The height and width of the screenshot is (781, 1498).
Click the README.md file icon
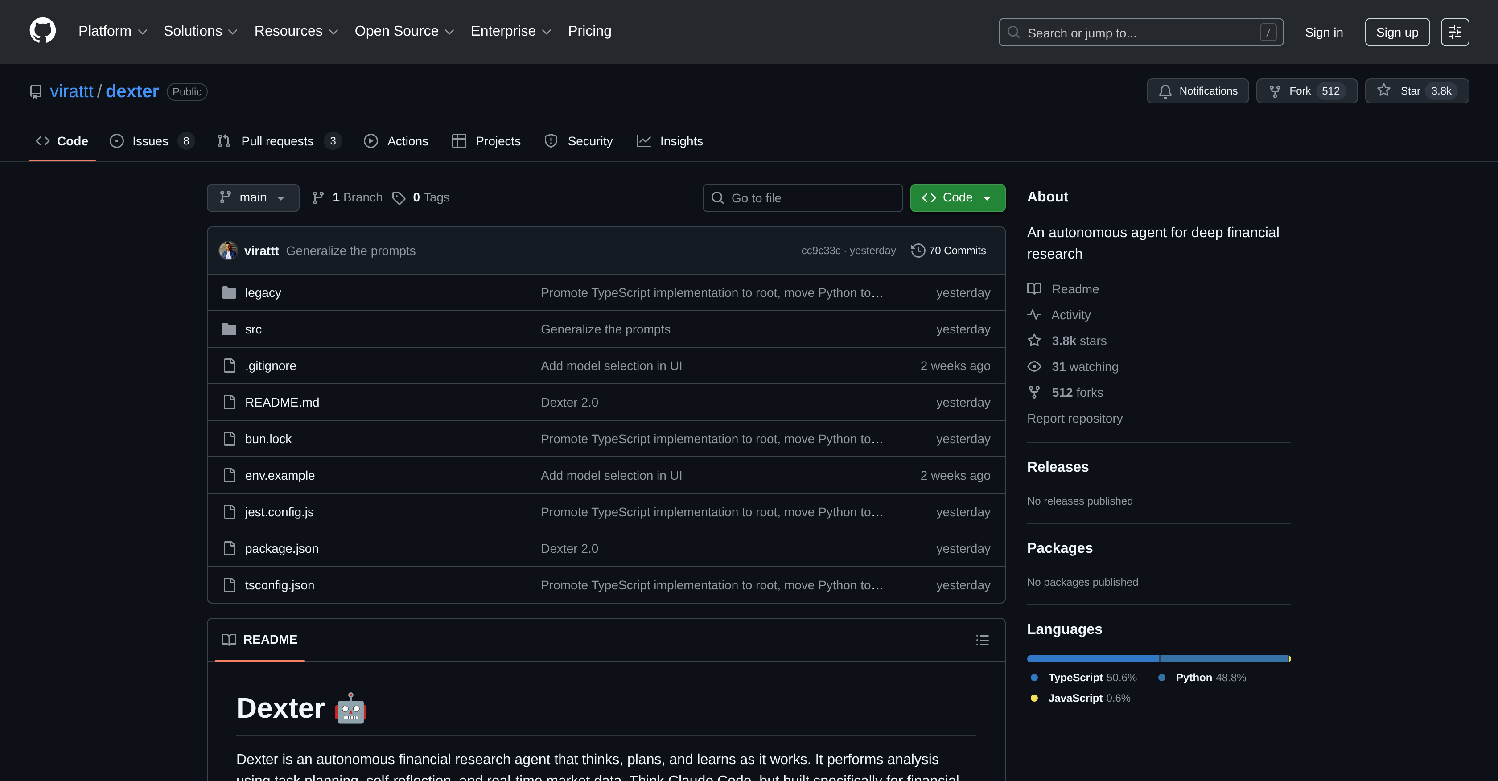click(229, 402)
